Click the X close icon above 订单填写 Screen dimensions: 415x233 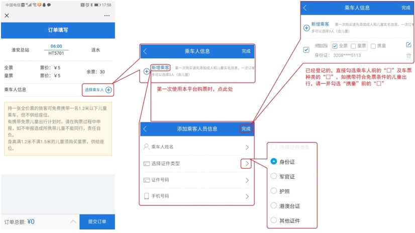7,16
